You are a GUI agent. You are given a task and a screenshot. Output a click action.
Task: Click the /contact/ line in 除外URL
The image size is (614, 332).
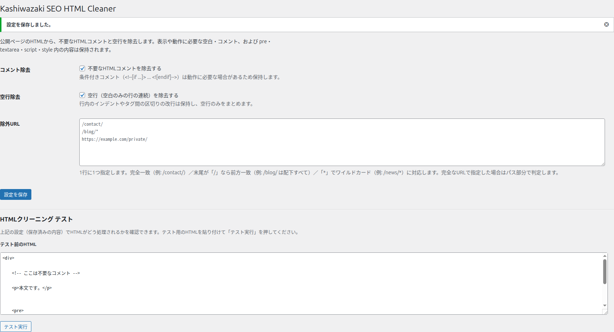(x=92, y=124)
